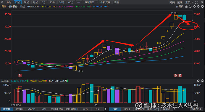205x112 pixels.
Task: Click the undo arrow icon in chart toolbar
Action: click(x=191, y=7)
